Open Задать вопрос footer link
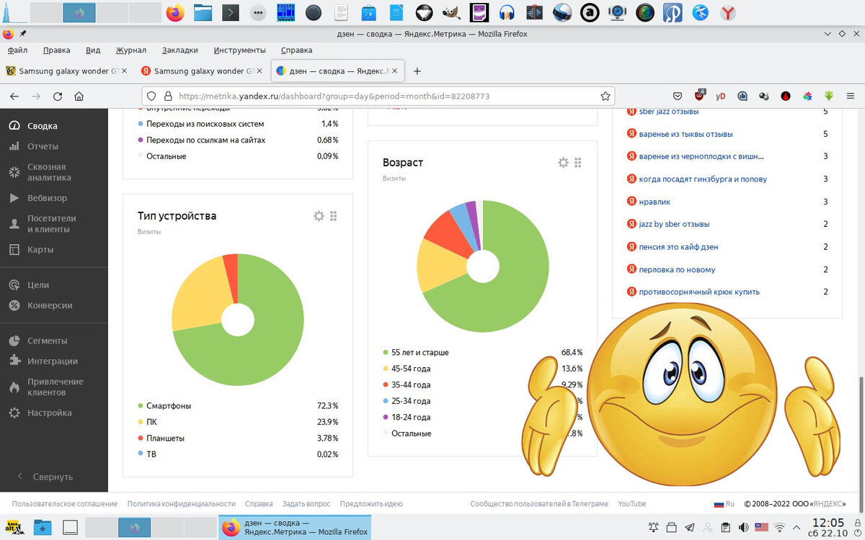 pyautogui.click(x=306, y=504)
